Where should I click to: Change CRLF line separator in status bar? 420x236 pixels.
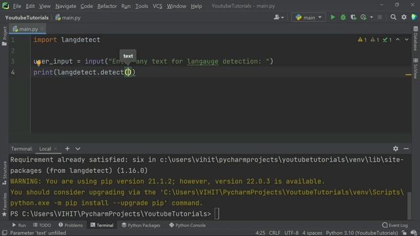tap(274, 233)
